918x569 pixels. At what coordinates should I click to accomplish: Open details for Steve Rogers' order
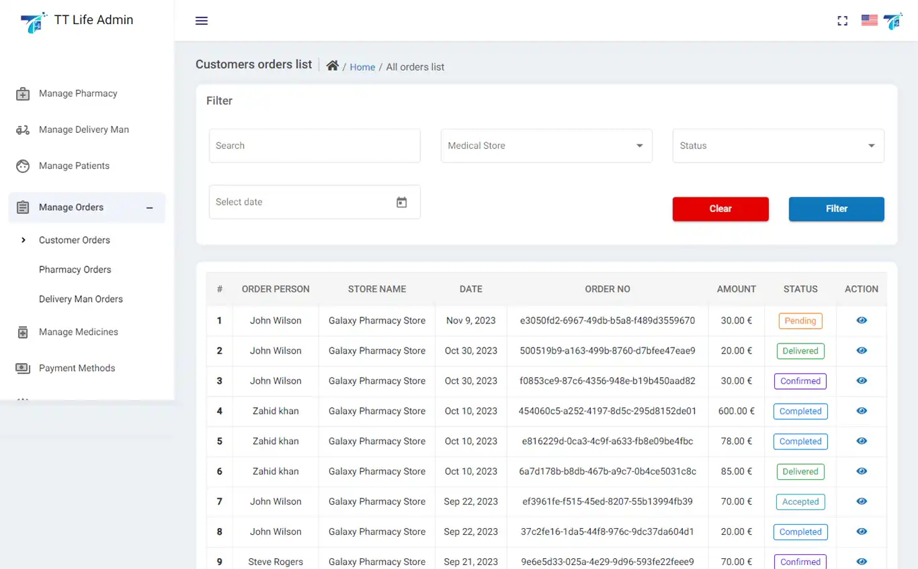point(861,561)
